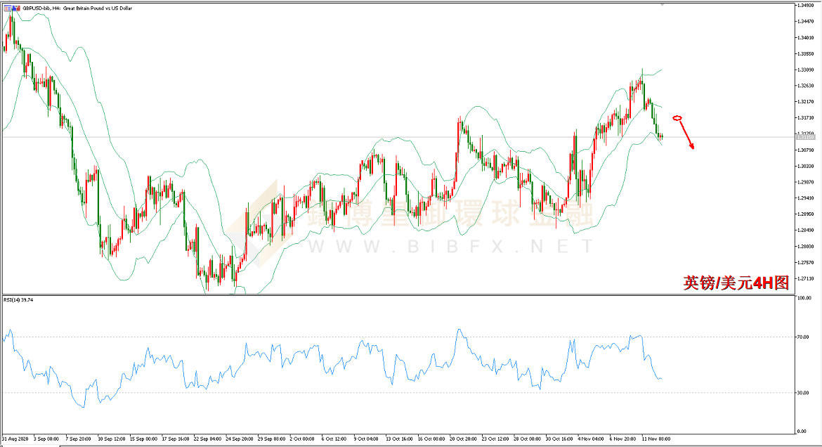The height and width of the screenshot is (447, 822).
Task: Select the red 英镑/美元4H图 text label
Action: tap(736, 283)
